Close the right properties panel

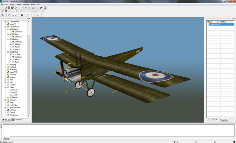pyautogui.click(x=235, y=19)
